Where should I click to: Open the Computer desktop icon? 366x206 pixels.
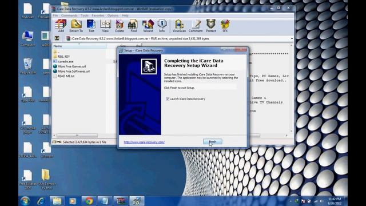28,38
